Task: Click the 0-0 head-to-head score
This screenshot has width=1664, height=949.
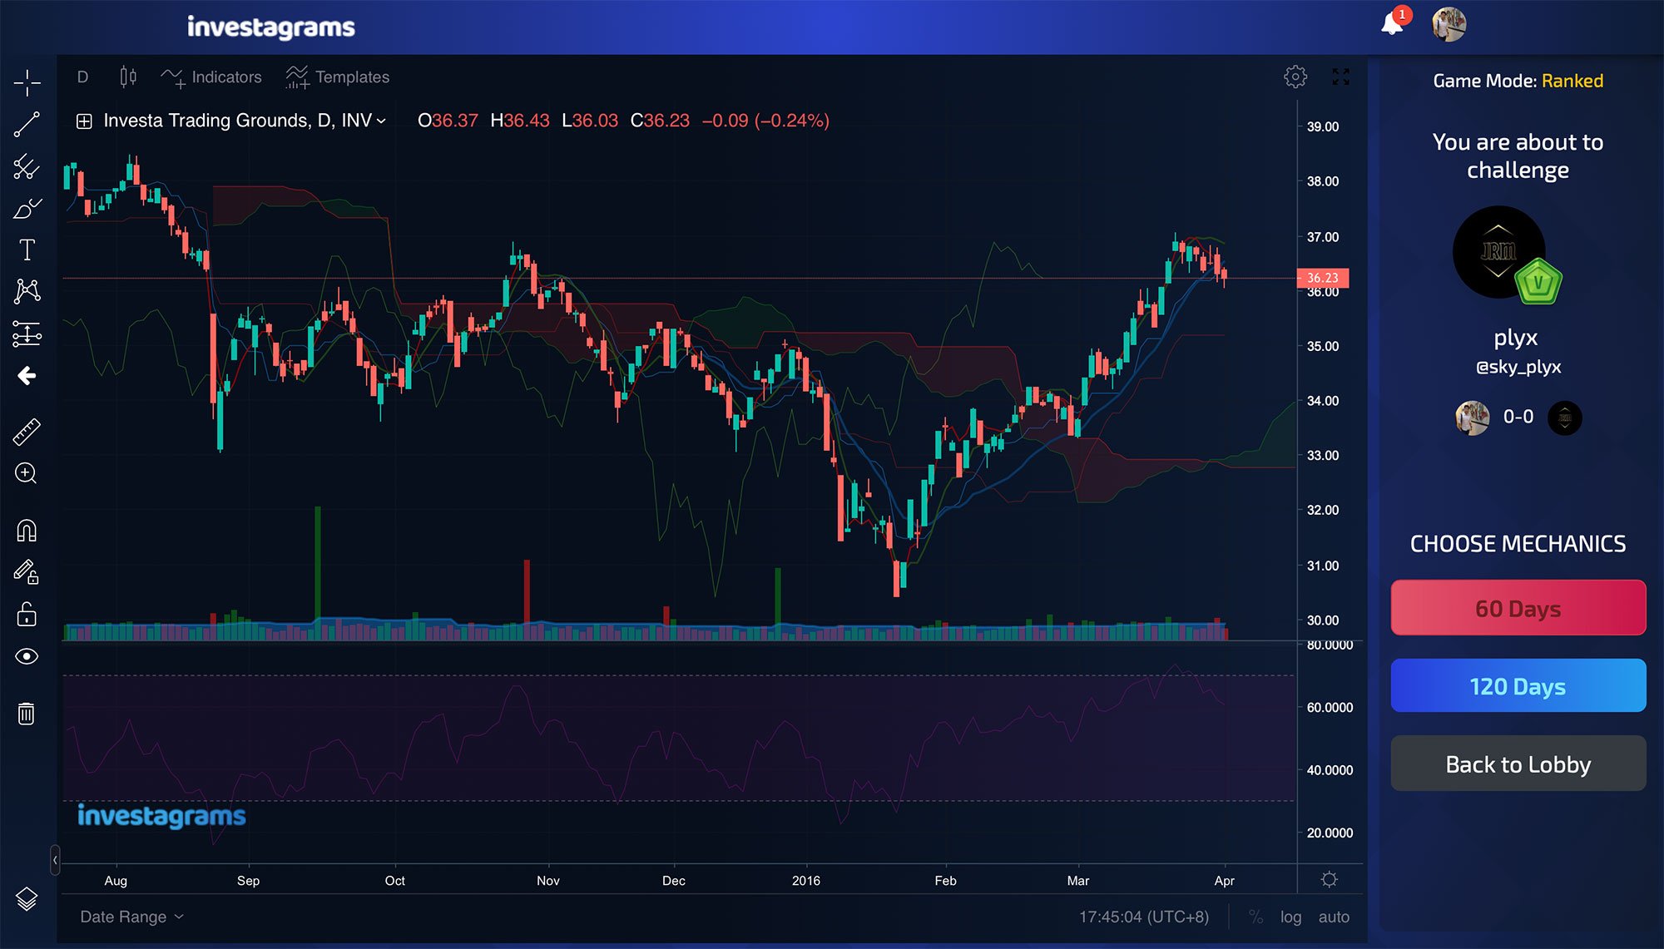Action: [1518, 417]
